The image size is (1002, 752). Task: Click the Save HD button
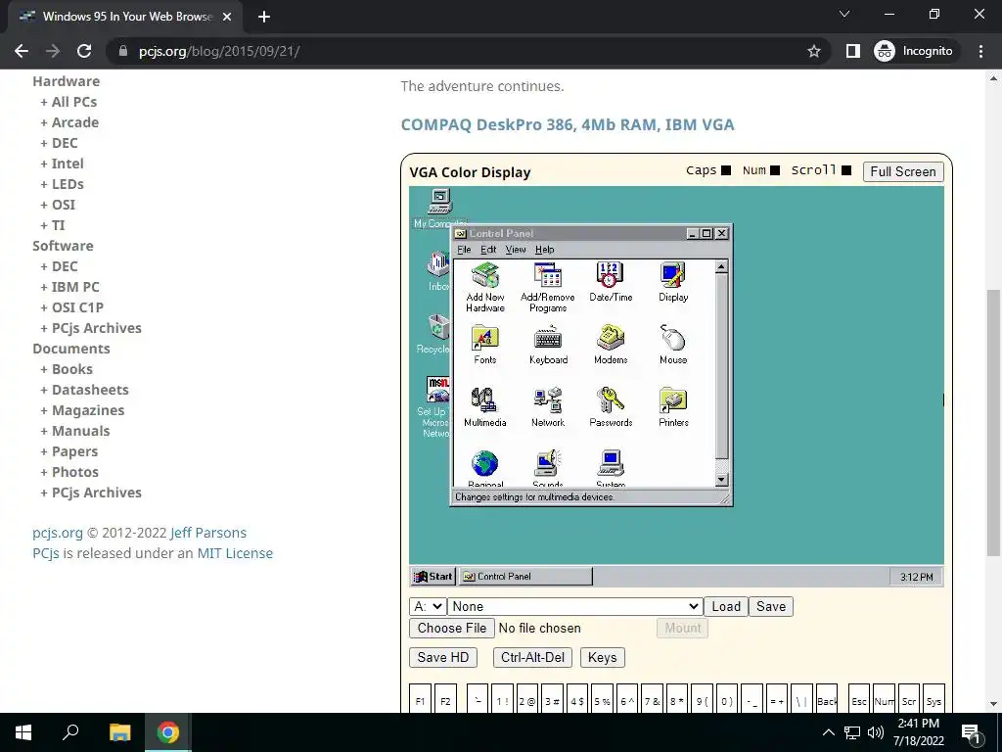(x=443, y=657)
